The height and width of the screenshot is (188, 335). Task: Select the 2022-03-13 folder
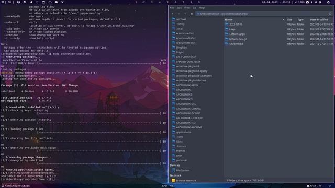click(x=279, y=25)
